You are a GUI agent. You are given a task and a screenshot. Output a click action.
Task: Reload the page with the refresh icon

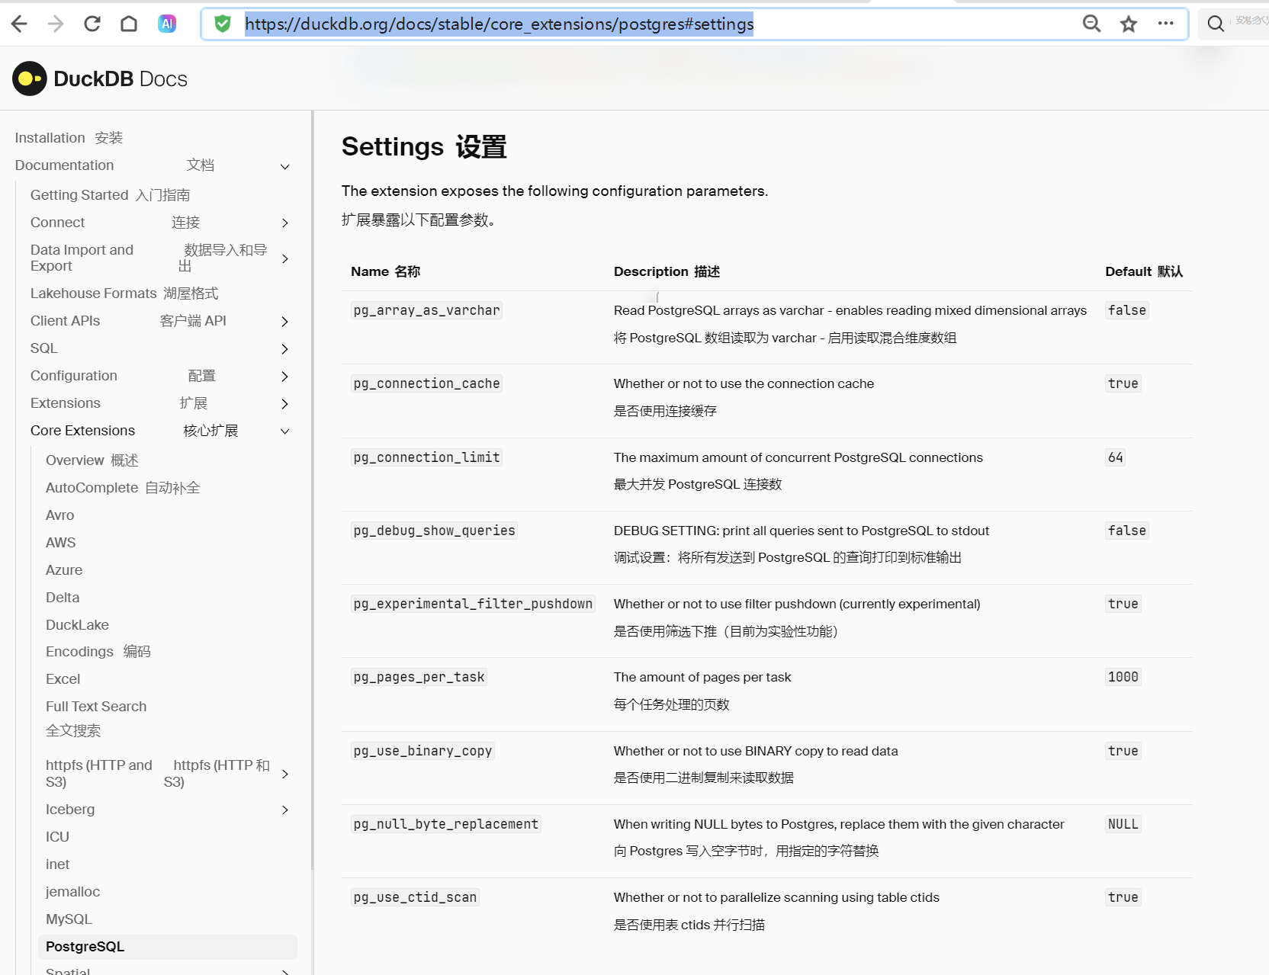pyautogui.click(x=92, y=24)
